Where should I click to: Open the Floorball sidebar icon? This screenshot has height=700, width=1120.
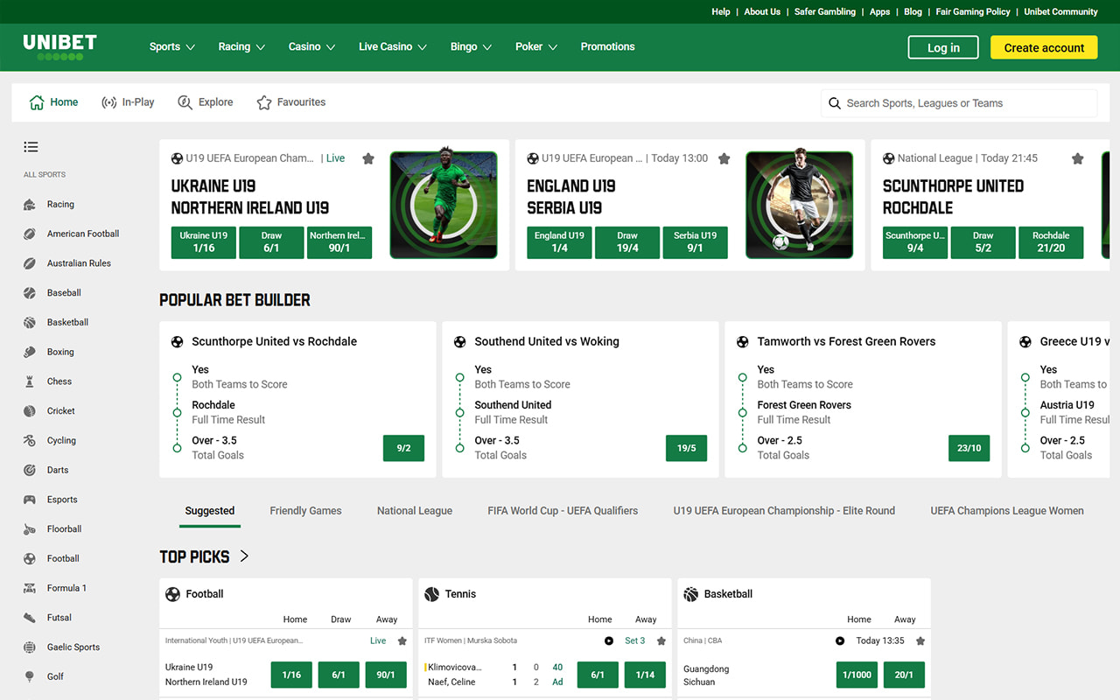click(x=30, y=529)
